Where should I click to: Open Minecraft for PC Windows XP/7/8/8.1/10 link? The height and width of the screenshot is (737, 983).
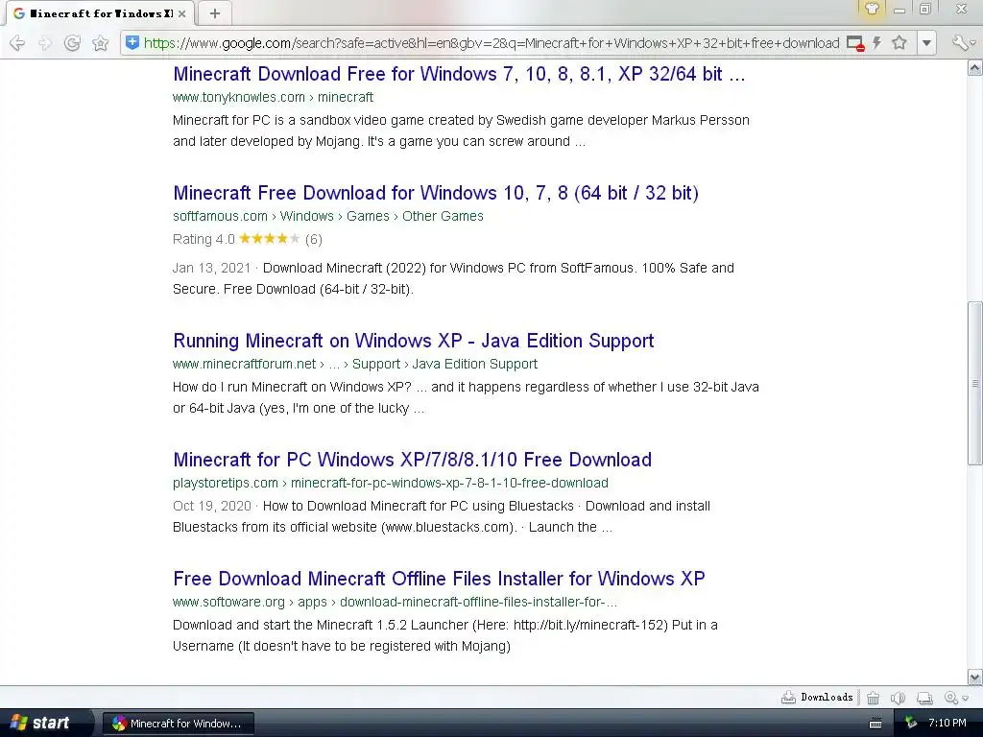point(412,460)
